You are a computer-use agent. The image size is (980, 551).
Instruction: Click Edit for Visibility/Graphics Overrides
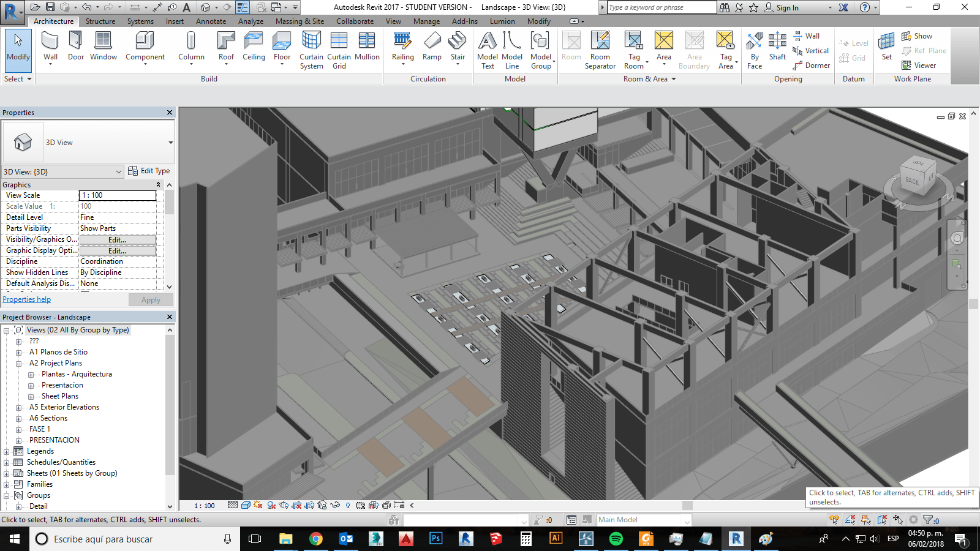tap(117, 240)
